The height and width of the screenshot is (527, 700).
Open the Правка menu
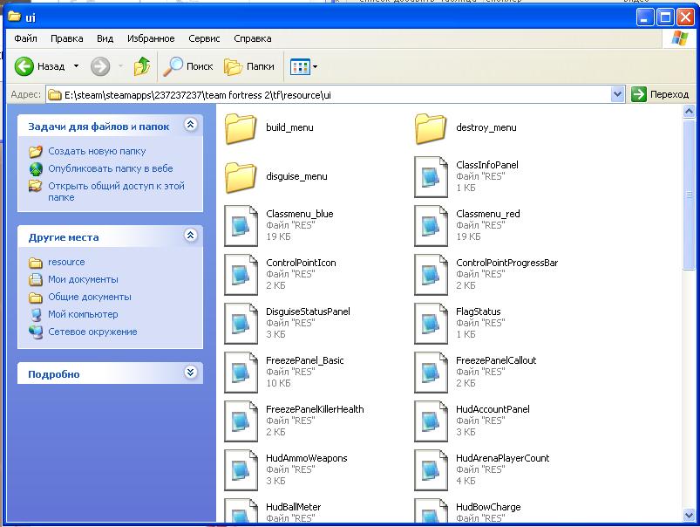(66, 38)
